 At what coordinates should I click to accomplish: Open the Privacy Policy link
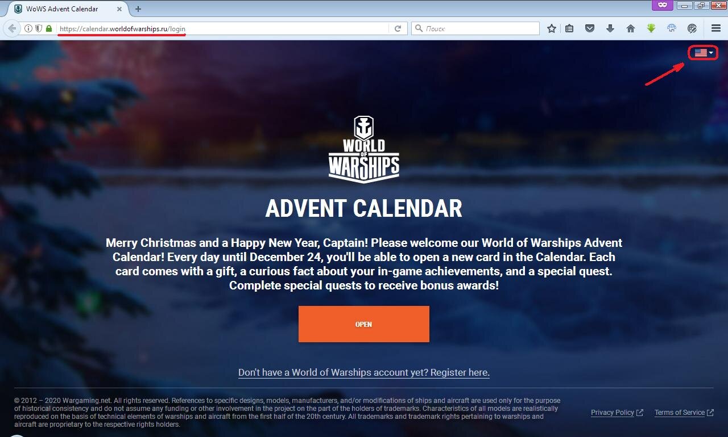pos(617,413)
